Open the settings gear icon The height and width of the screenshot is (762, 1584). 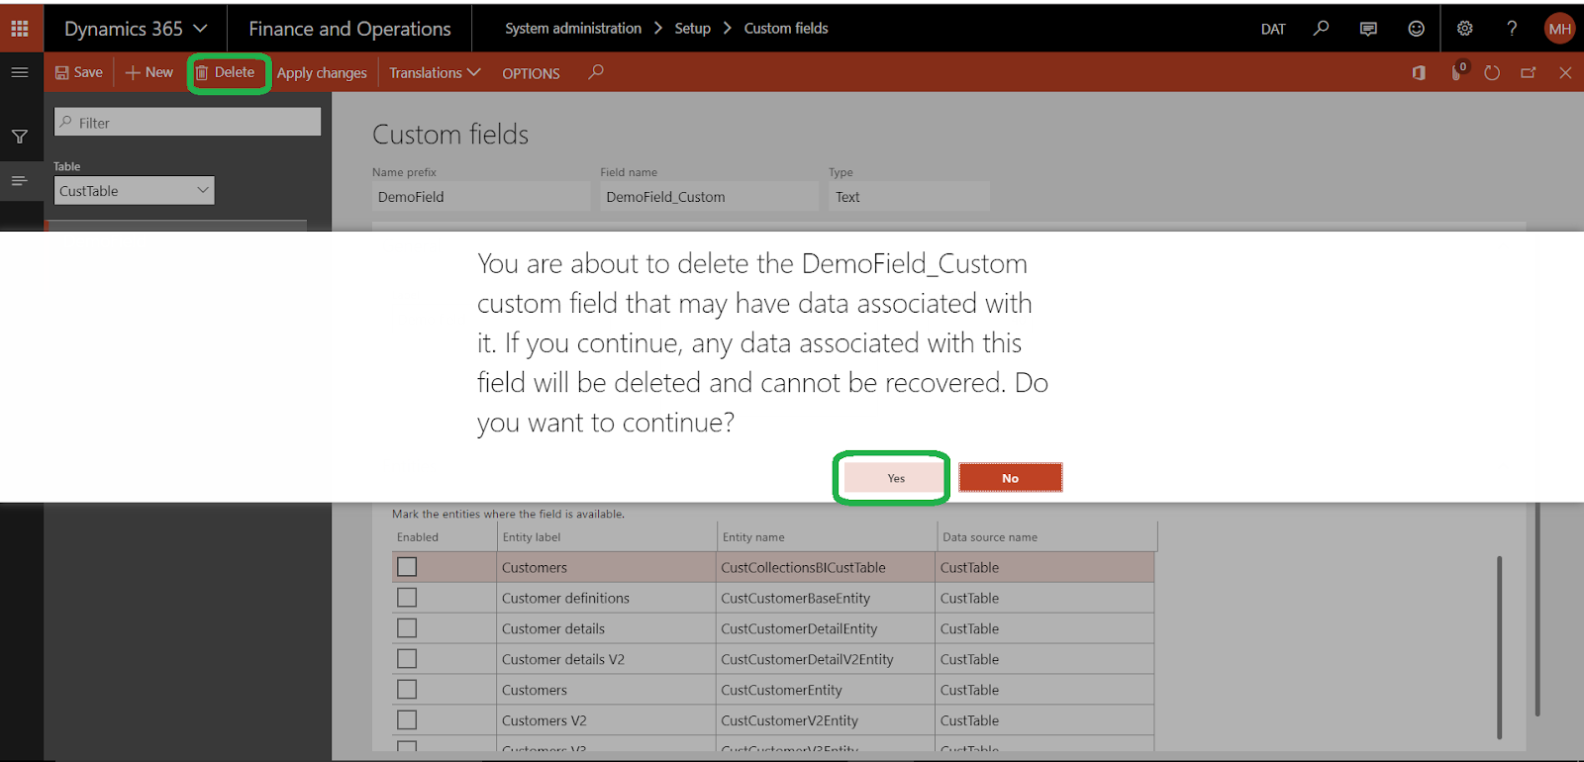click(x=1465, y=29)
